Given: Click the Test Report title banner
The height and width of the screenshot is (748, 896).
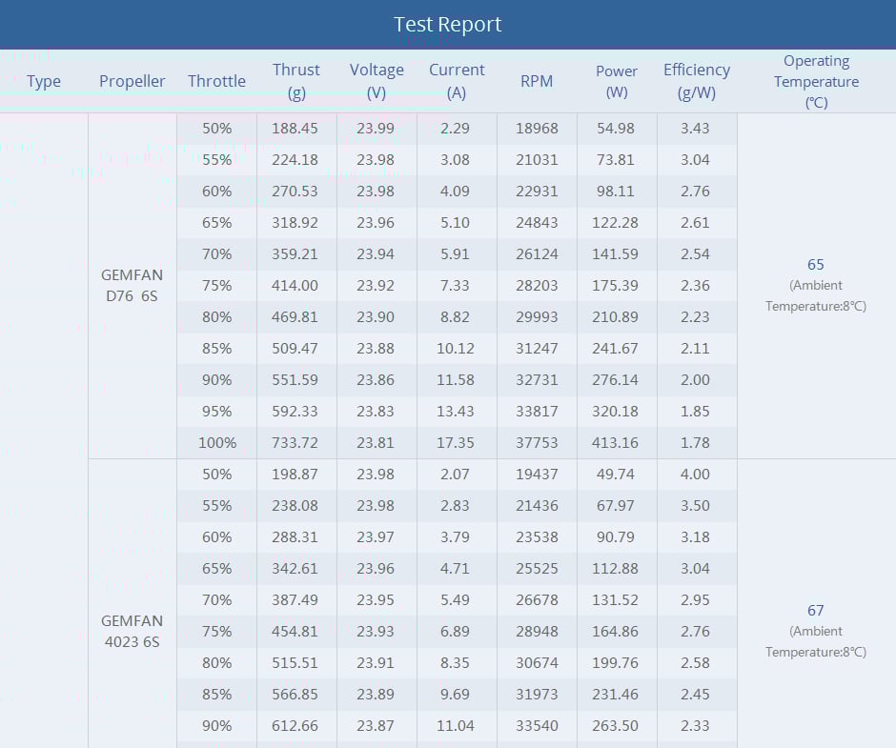Looking at the screenshot, I should pos(448,25).
